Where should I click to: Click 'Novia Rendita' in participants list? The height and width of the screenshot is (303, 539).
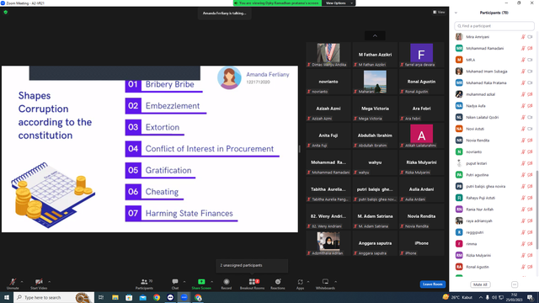pyautogui.click(x=478, y=141)
